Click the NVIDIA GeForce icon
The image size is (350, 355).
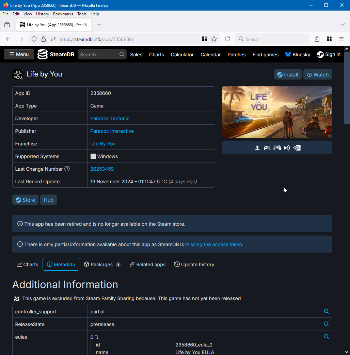(x=297, y=148)
